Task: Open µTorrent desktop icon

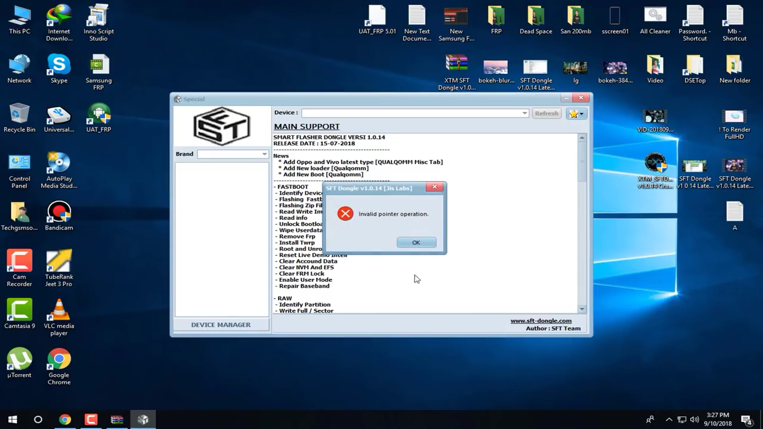Action: 20,363
